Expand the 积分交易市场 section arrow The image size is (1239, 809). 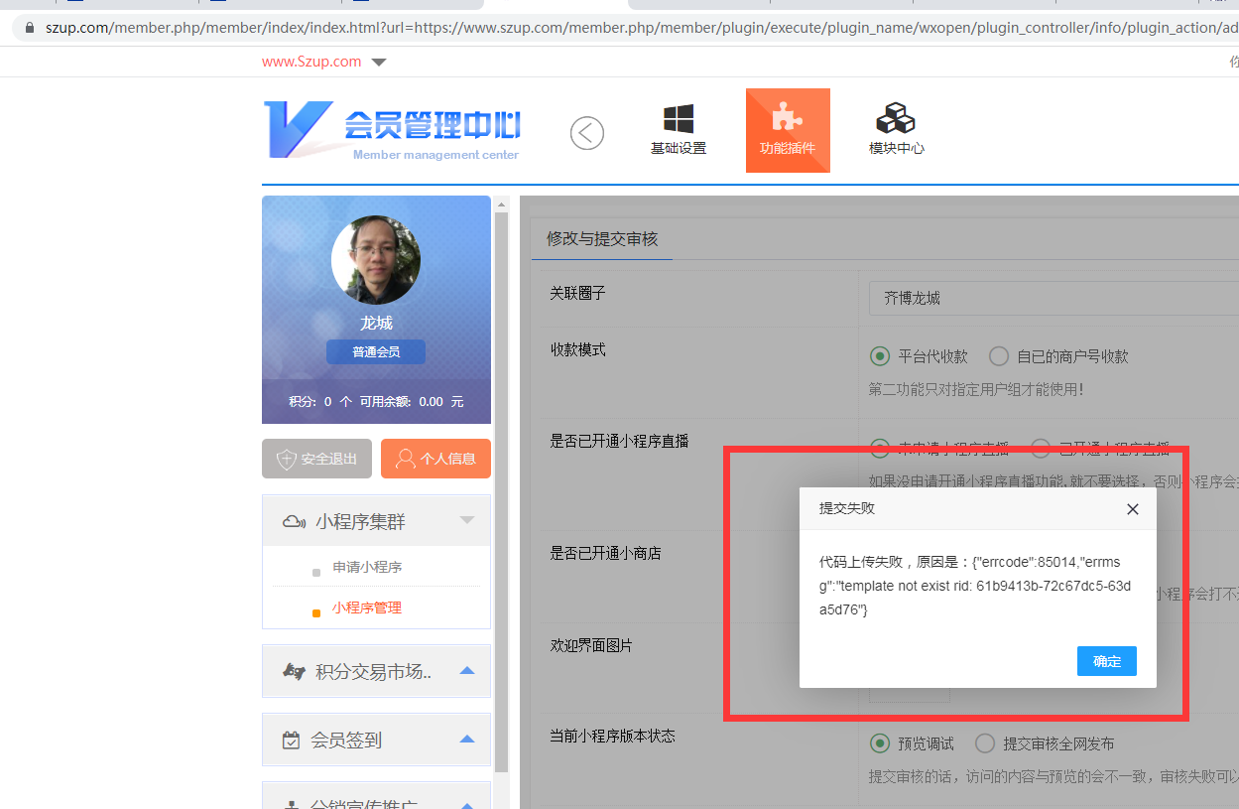467,672
